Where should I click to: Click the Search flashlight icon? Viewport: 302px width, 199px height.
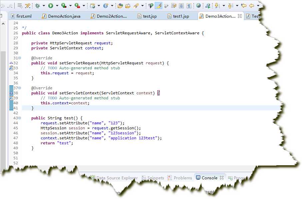(x=136, y=6)
